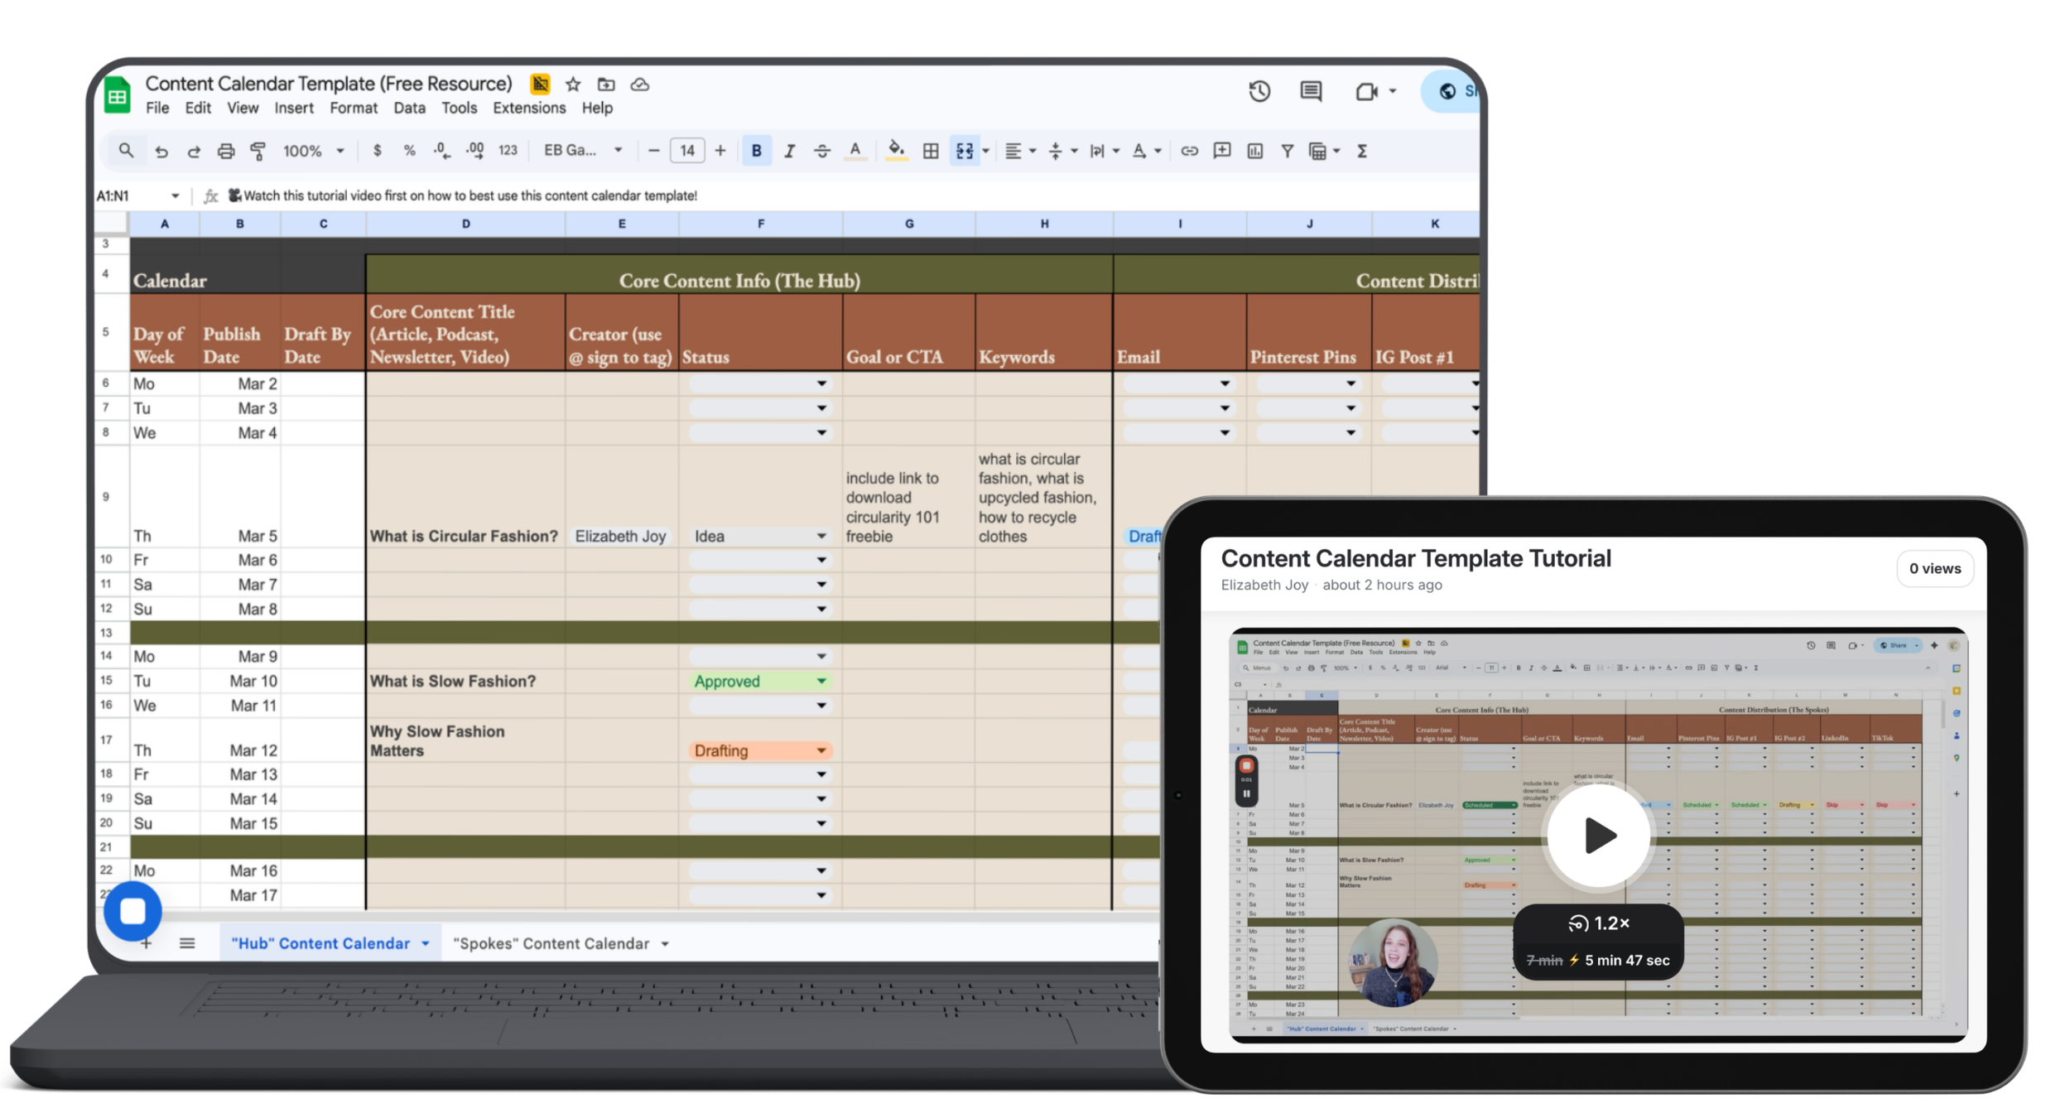The height and width of the screenshot is (1118, 2070).
Task: Play the Content Calendar Template Tutorial video
Action: click(1599, 835)
